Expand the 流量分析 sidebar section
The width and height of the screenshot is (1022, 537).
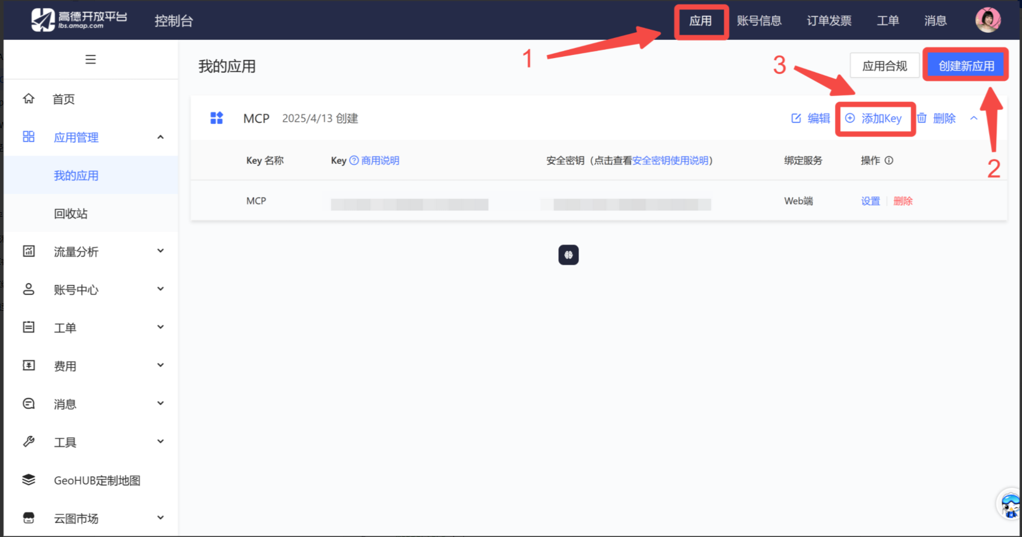coord(160,251)
